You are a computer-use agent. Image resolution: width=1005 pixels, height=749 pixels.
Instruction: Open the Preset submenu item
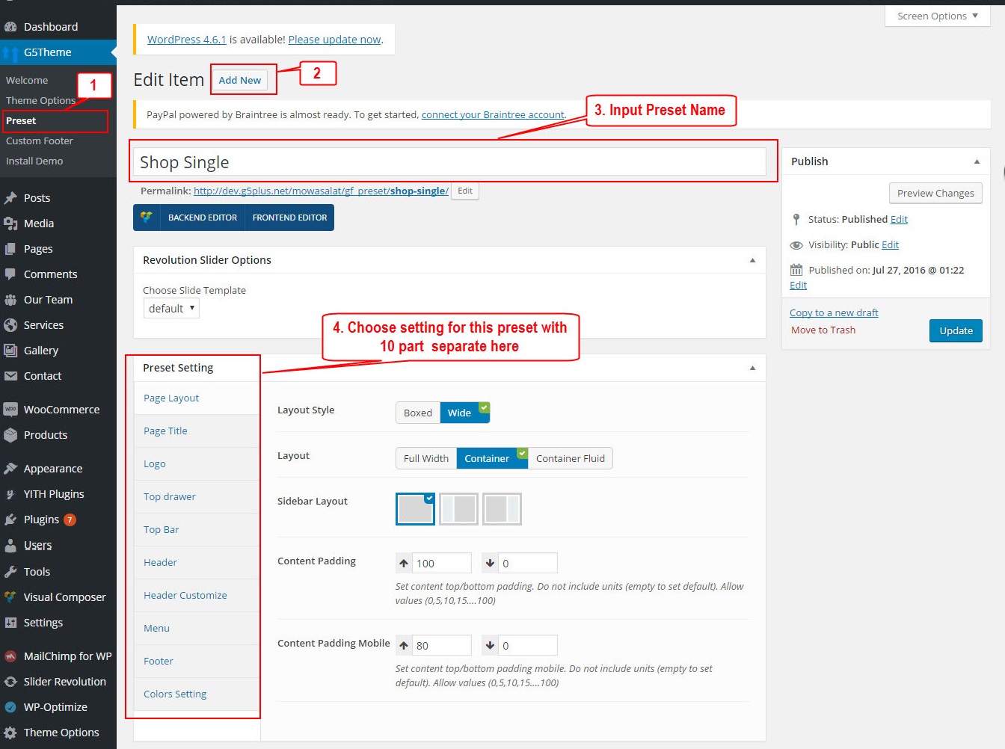(21, 121)
